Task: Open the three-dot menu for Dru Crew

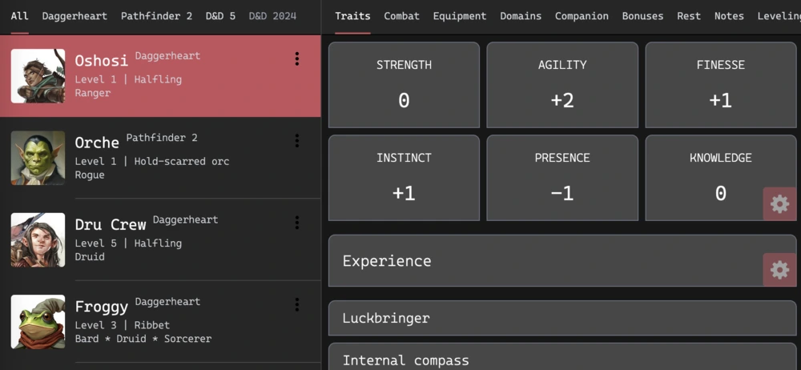Action: pyautogui.click(x=297, y=223)
